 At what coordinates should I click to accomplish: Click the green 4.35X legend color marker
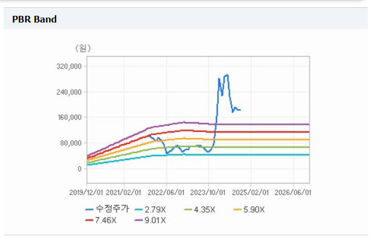(188, 210)
